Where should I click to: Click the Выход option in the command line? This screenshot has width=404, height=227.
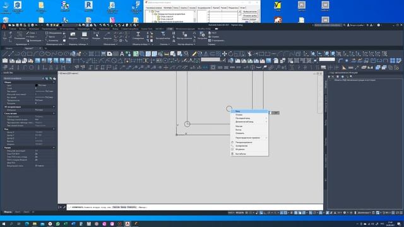click(x=124, y=207)
